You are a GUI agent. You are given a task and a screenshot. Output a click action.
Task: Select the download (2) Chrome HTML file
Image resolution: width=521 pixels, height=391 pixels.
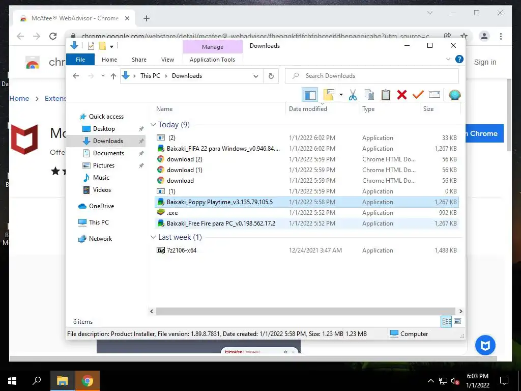(306, 159)
